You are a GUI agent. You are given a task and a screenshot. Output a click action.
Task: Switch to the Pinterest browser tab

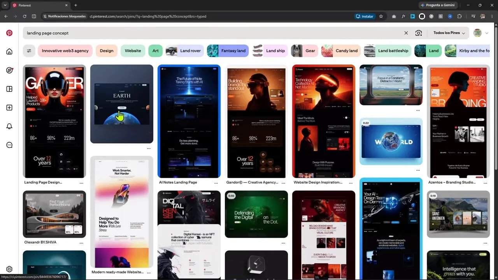[40, 5]
